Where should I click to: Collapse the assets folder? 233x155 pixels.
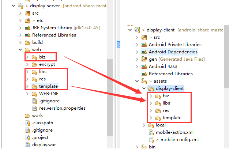(x=137, y=81)
